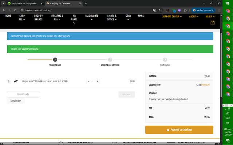This screenshot has height=145, width=233.
Task: Click the ESP language indicator in taskbar
Action: point(228,123)
